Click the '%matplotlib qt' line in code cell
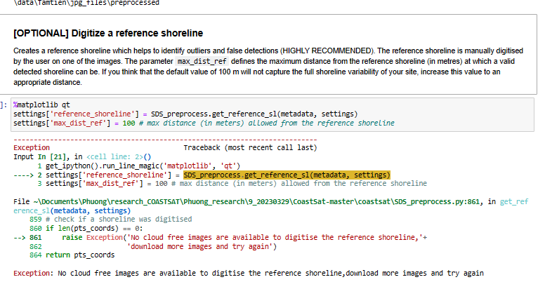 pos(41,105)
